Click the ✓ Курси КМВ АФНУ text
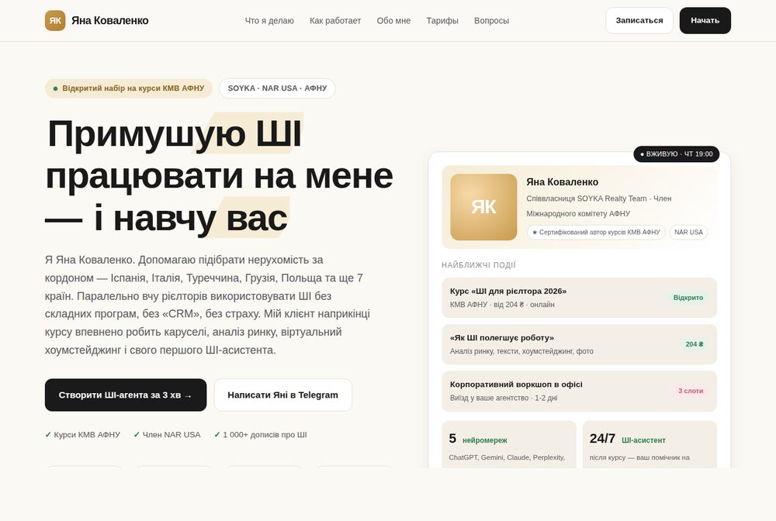 coord(83,435)
